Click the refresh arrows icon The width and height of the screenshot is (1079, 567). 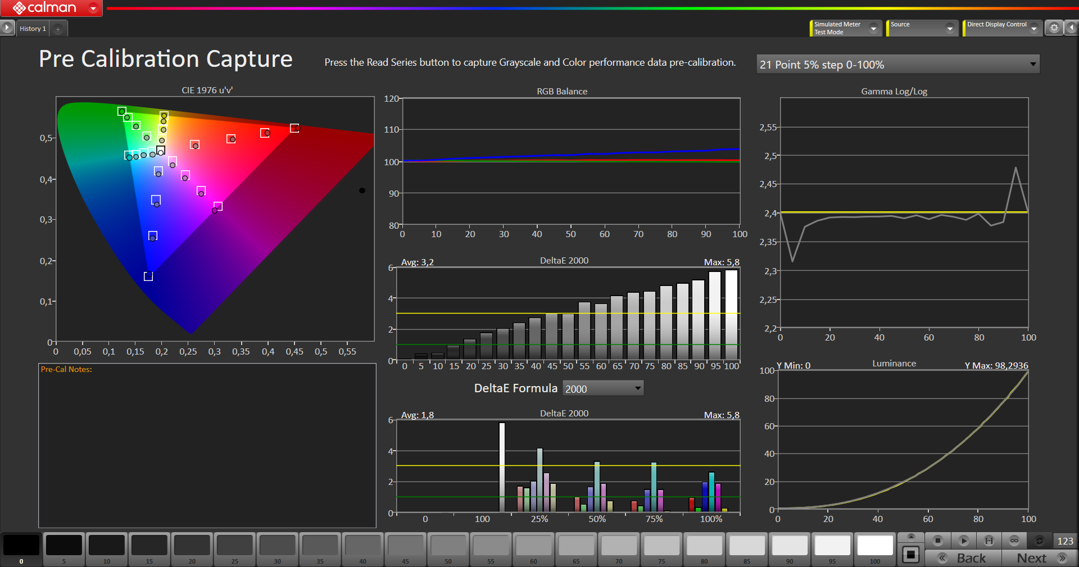[1039, 541]
